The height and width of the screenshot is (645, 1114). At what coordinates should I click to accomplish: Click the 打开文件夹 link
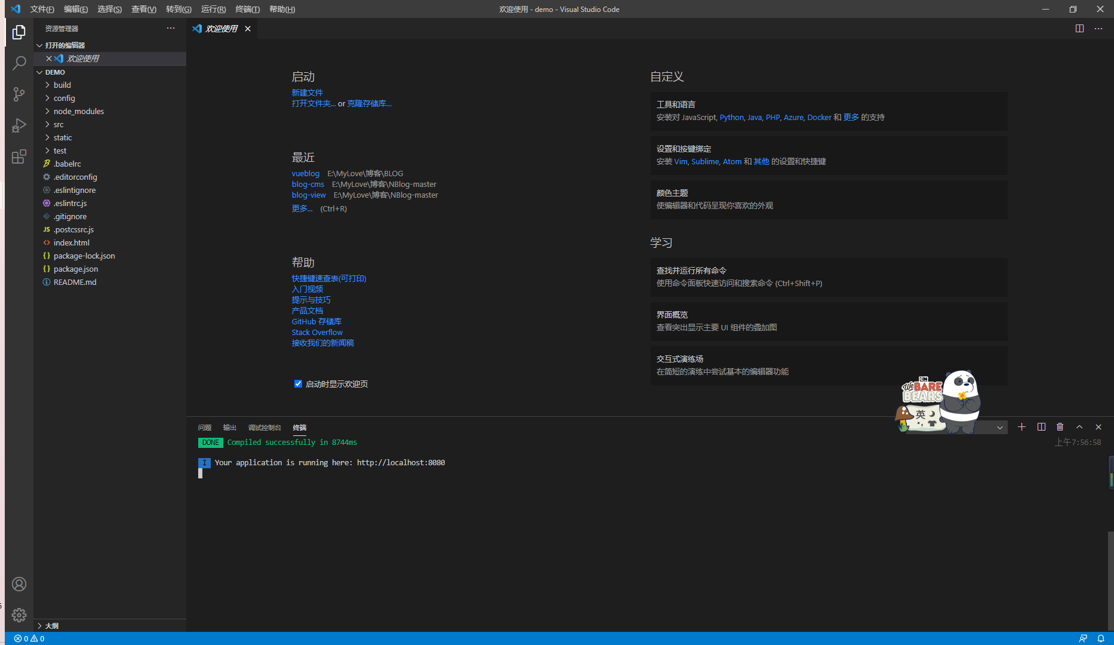(314, 103)
